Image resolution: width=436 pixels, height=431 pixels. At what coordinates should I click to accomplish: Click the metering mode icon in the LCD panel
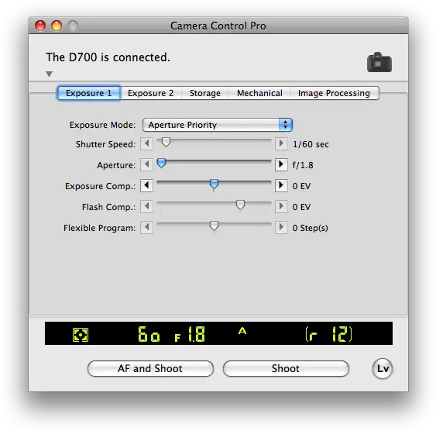click(x=81, y=334)
